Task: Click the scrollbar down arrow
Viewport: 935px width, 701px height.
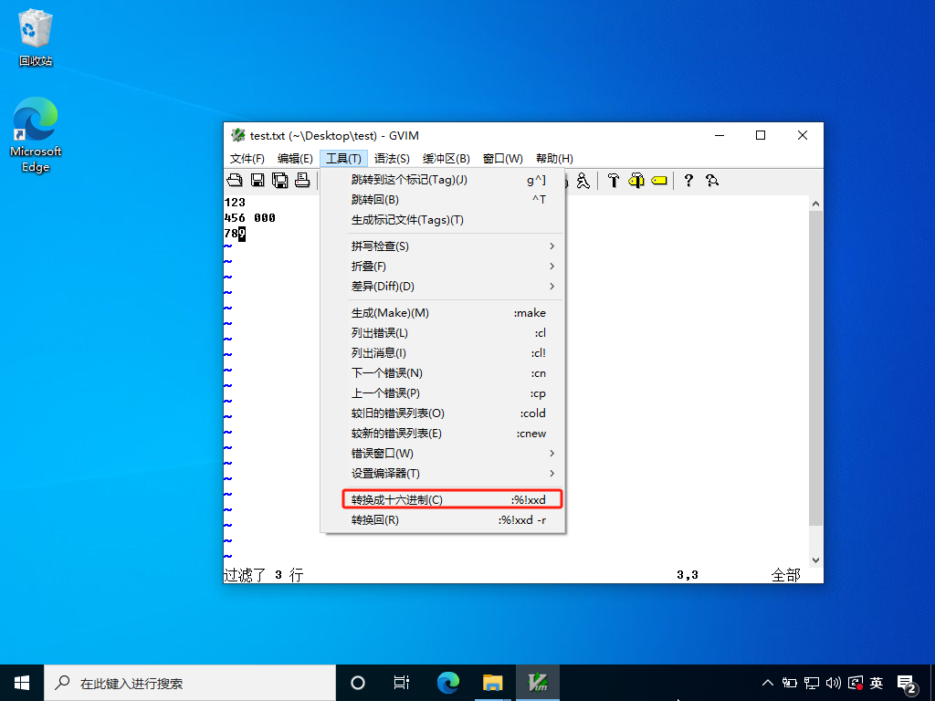Action: (x=815, y=560)
